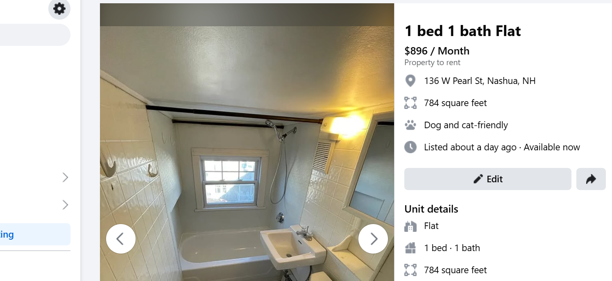Screen dimensions: 612x281
Task: Click the "Dog and cat-friendly" text
Action: click(x=466, y=125)
